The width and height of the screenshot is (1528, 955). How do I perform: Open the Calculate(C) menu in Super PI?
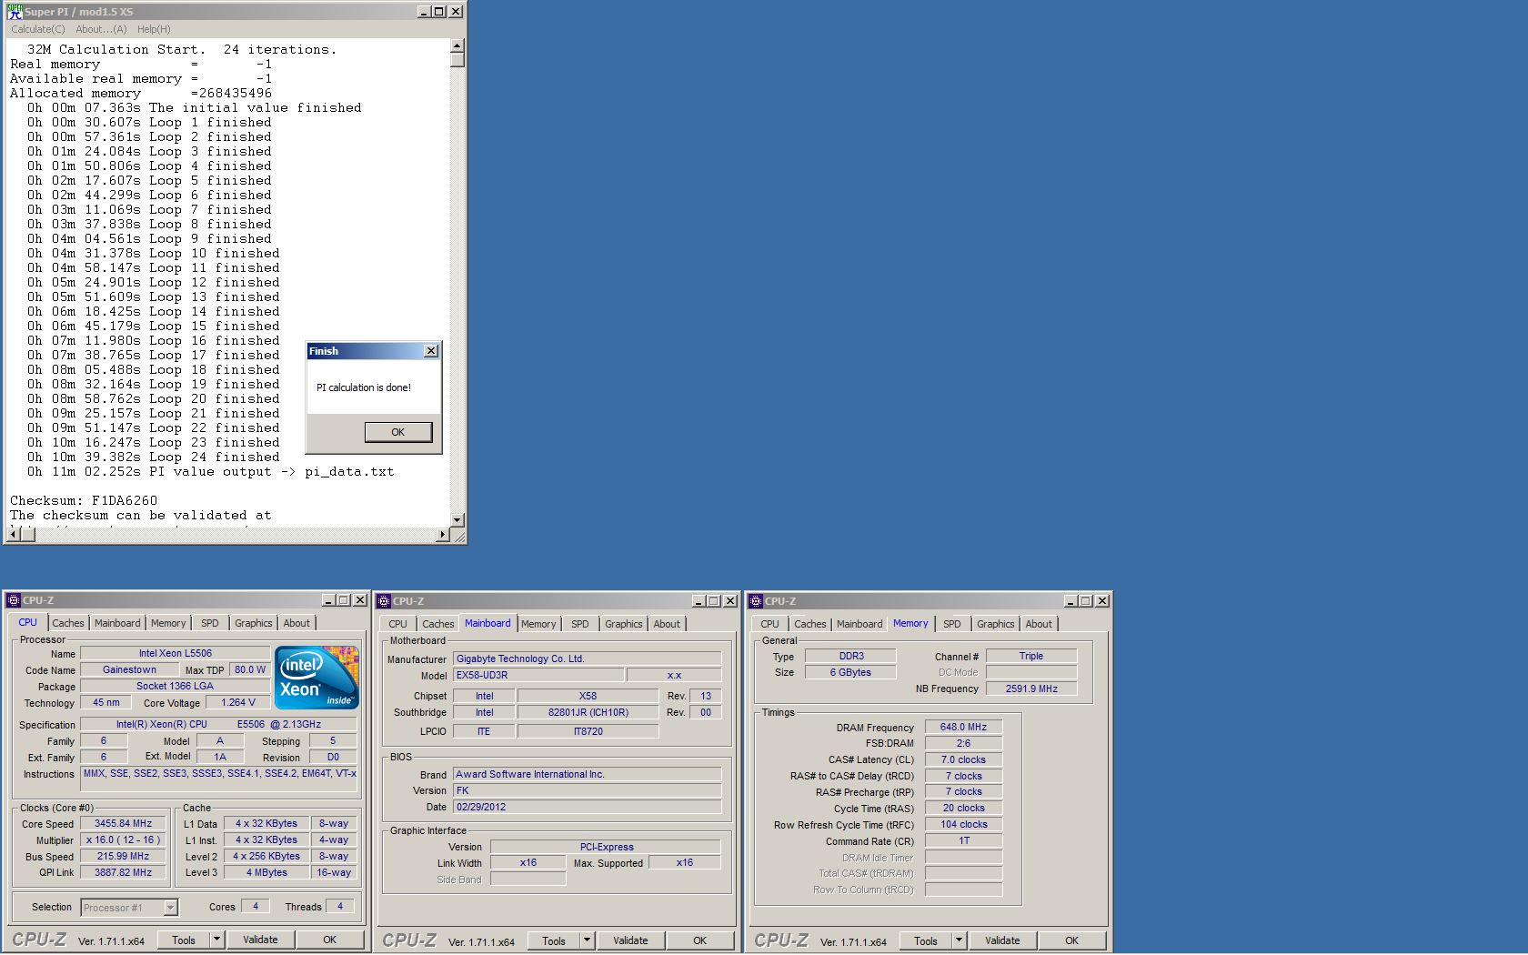coord(38,29)
